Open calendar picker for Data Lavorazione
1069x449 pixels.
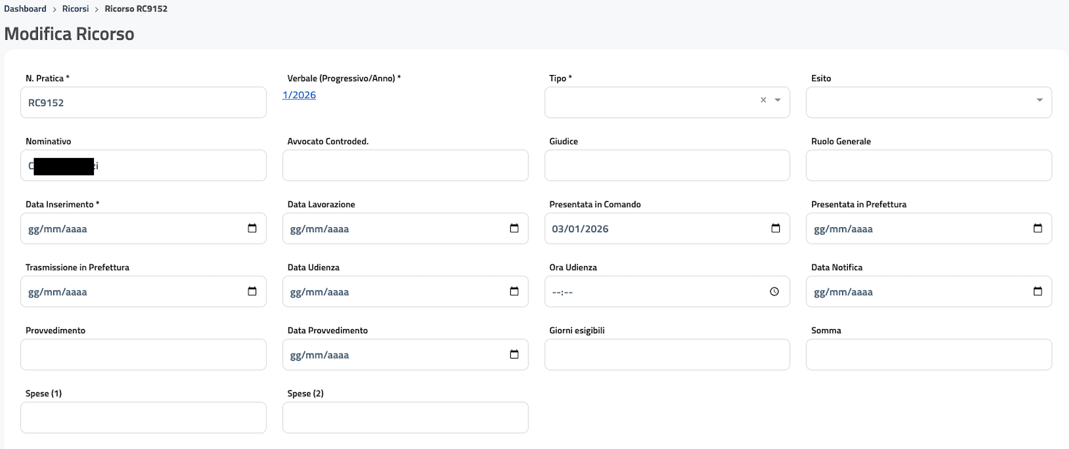(x=514, y=229)
